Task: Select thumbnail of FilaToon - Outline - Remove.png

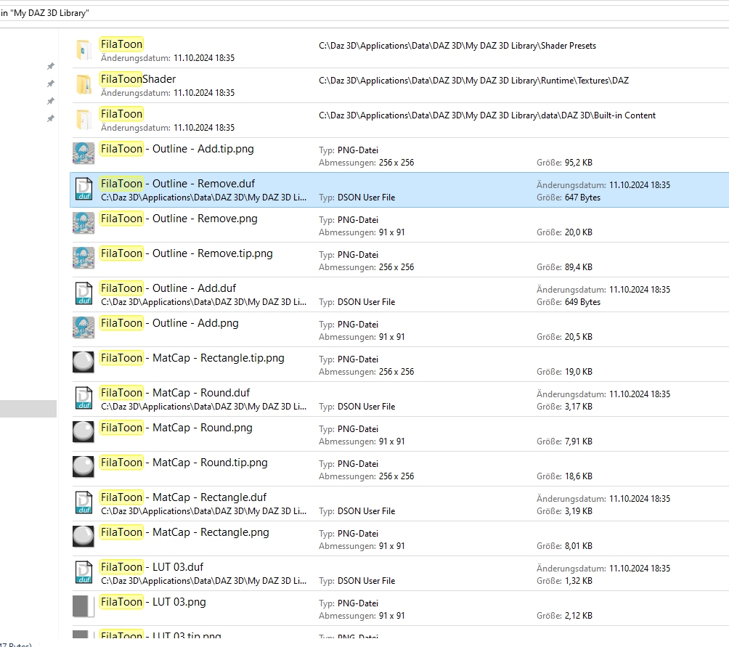Action: point(84,224)
